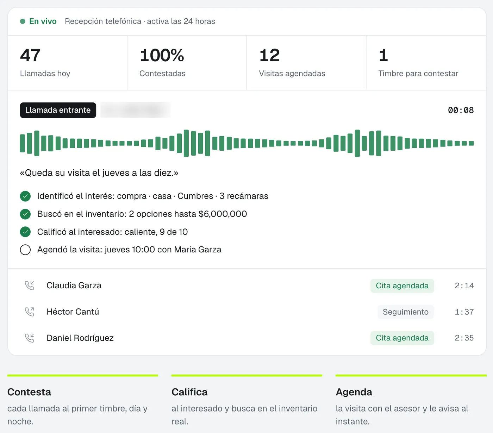Click the incoming call icon beside Daniel Rodríguez
The width and height of the screenshot is (493, 433).
pyautogui.click(x=30, y=338)
